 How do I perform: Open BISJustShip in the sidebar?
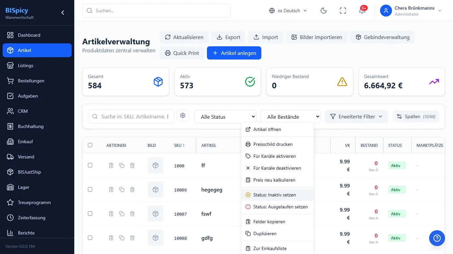(x=37, y=172)
